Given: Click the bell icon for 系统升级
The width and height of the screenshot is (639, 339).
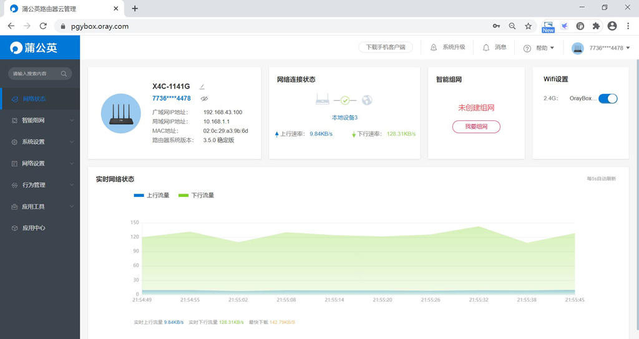Looking at the screenshot, I should (x=434, y=47).
